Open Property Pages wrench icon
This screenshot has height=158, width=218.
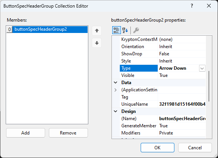click(x=136, y=30)
